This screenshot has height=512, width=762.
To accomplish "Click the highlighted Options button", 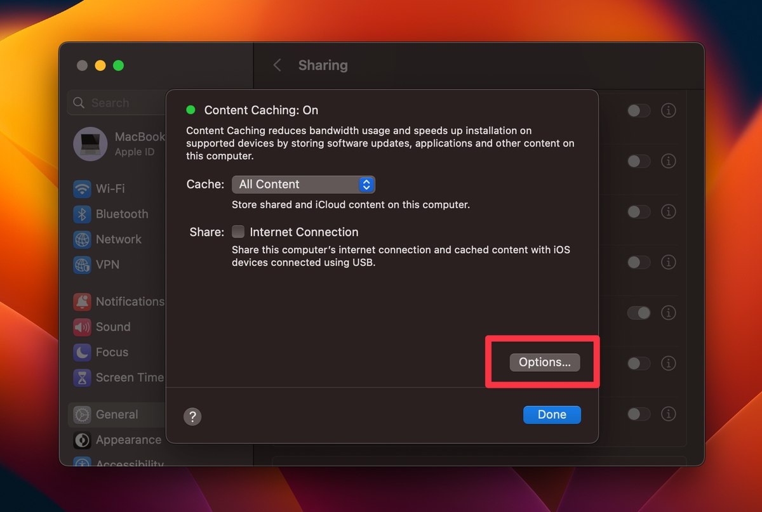I will click(544, 362).
